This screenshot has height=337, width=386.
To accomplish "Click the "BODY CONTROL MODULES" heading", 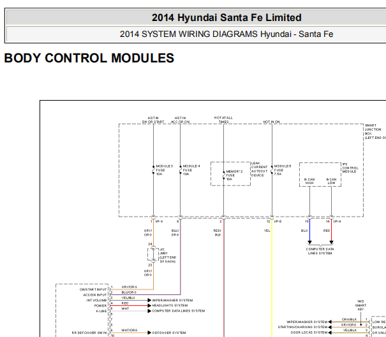I will [89, 58].
